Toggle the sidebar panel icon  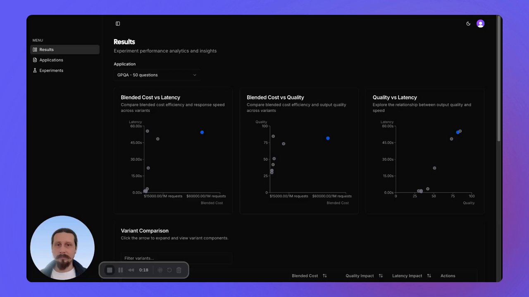[118, 24]
